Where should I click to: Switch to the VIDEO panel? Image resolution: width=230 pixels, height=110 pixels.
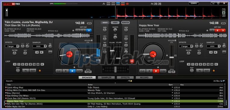[115, 23]
